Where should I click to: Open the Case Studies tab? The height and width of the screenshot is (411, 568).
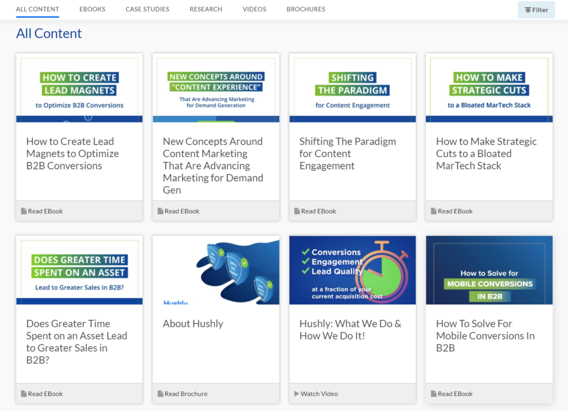[148, 9]
